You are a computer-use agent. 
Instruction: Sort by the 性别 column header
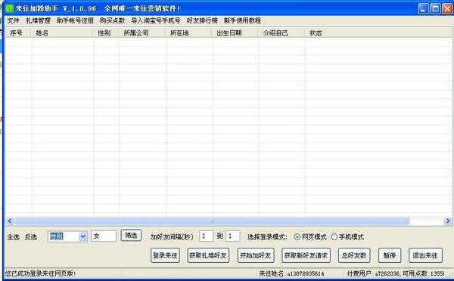(x=106, y=33)
